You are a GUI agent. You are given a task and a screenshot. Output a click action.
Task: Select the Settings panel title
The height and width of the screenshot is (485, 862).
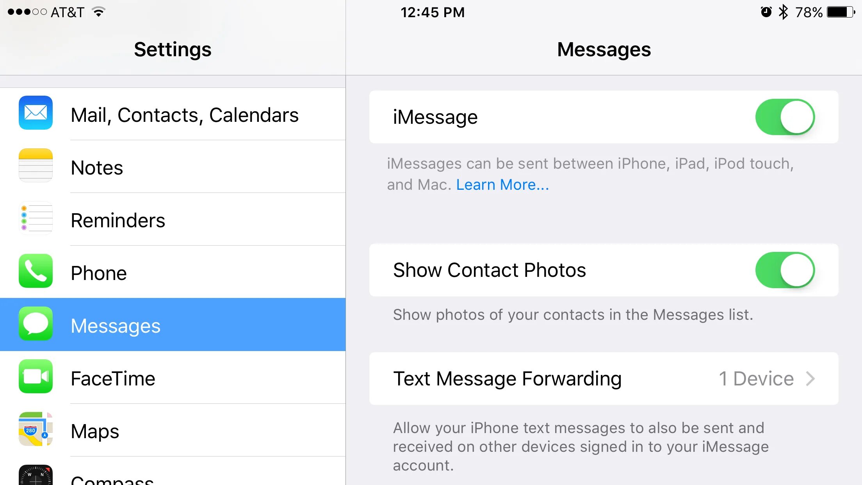172,48
